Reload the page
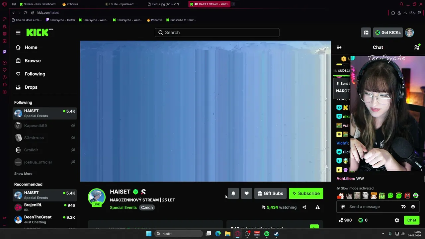This screenshot has width=425, height=239. [25, 13]
